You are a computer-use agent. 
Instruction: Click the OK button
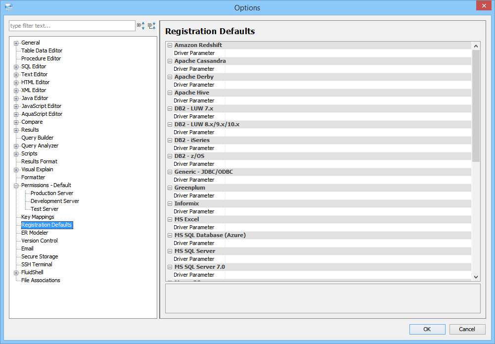[427, 329]
